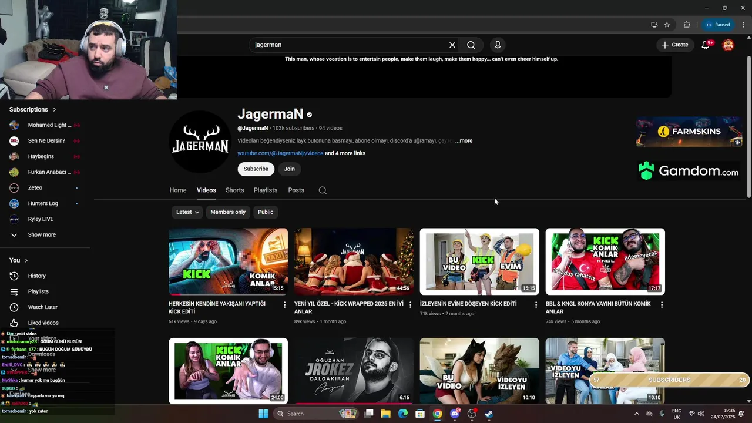This screenshot has width=752, height=423.
Task: Open BBL & KNGL KONYA YAYINI title
Action: point(598,307)
